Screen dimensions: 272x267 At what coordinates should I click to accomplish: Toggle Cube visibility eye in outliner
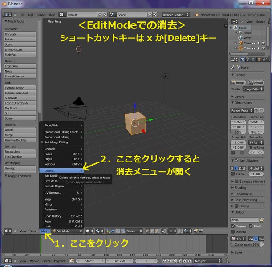coord(254,48)
